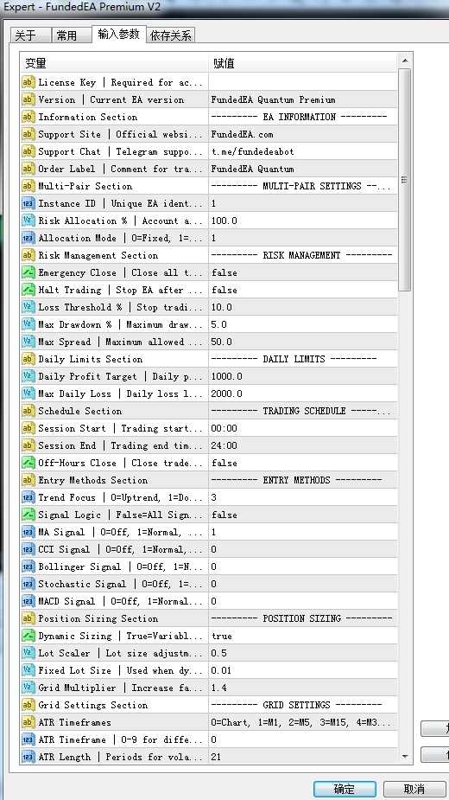Click the double icon beside Risk Allocation %
The image size is (449, 800).
click(x=28, y=221)
